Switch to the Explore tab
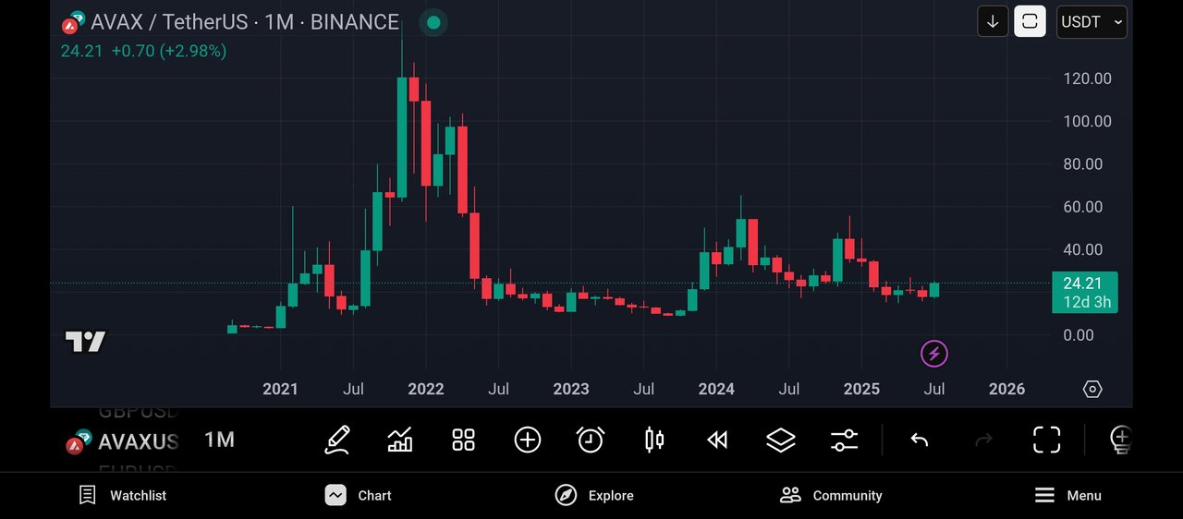Image resolution: width=1183 pixels, height=519 pixels. (x=594, y=495)
